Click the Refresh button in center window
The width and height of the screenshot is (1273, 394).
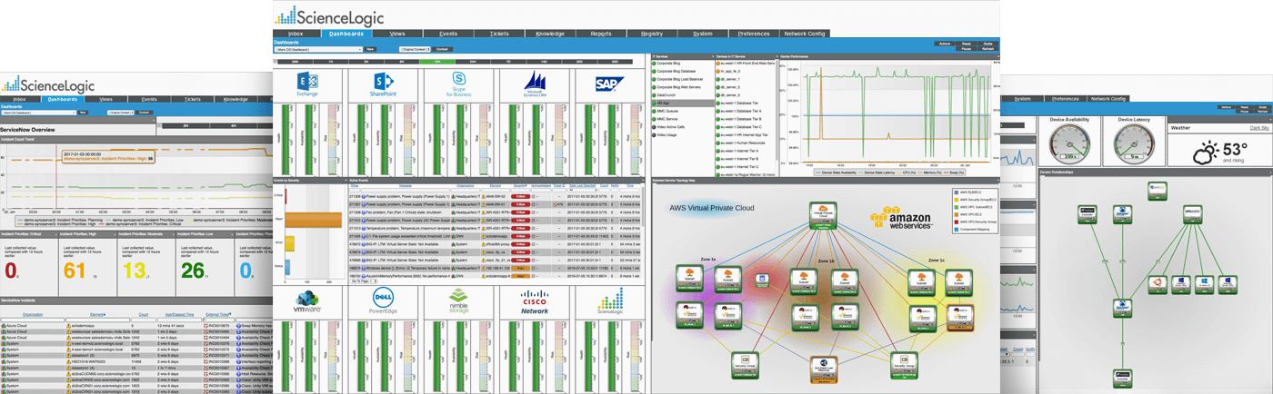987,49
